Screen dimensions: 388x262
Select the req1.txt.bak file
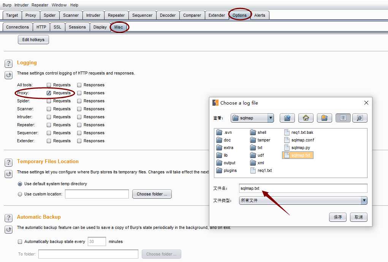click(x=299, y=132)
